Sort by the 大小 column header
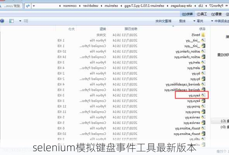This screenshot has height=155, width=229. (71, 29)
